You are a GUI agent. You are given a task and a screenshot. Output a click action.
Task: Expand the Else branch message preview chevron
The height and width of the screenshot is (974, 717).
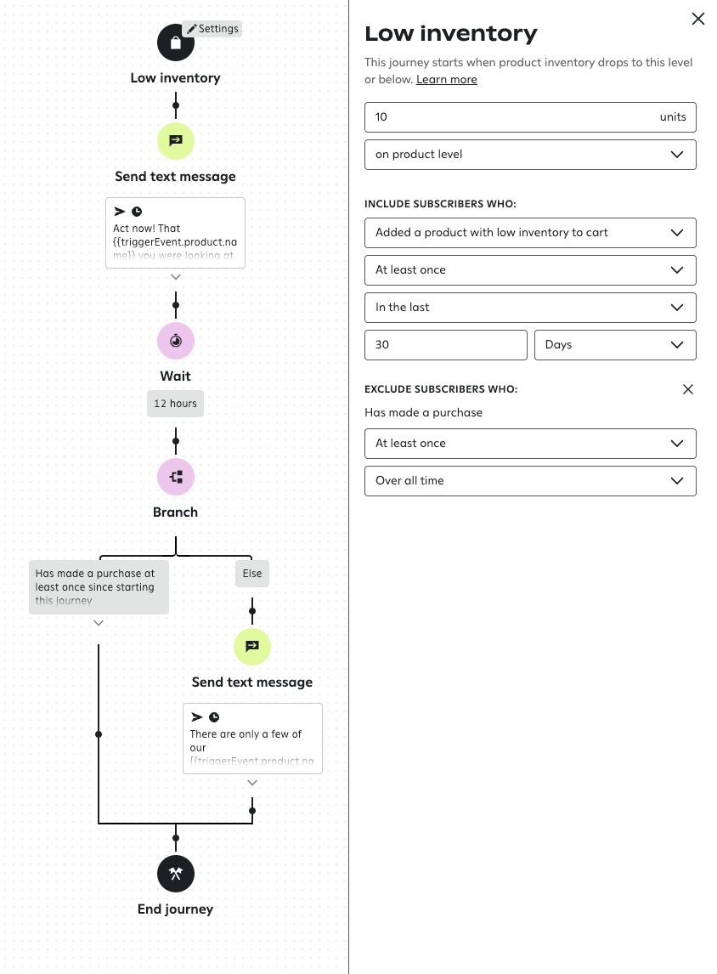(251, 781)
